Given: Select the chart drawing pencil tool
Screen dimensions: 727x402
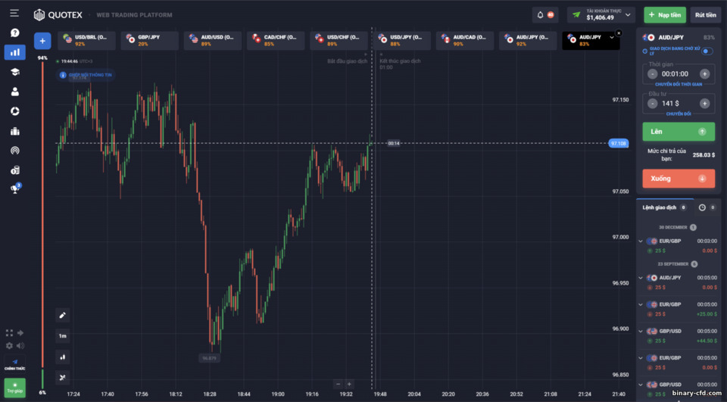Looking at the screenshot, I should tap(63, 315).
